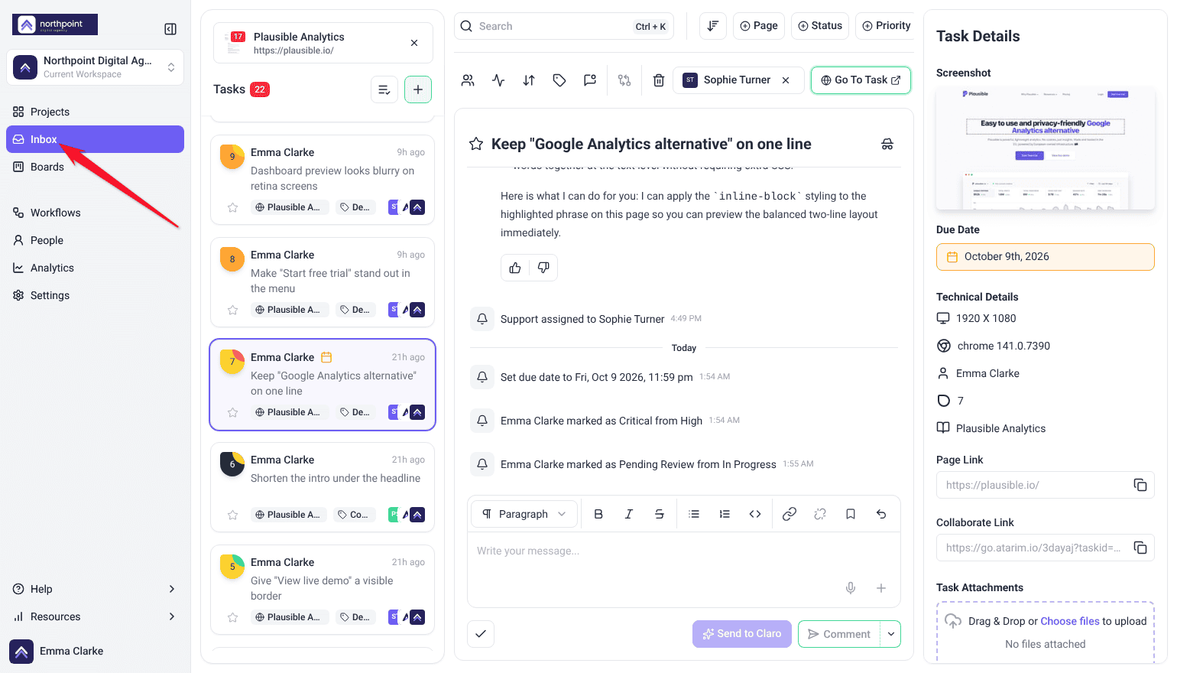Expand the Comment button dropdown arrow

[891, 634]
